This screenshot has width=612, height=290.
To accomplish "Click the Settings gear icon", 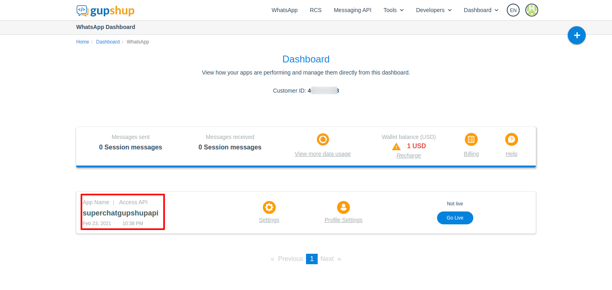I will point(269,207).
